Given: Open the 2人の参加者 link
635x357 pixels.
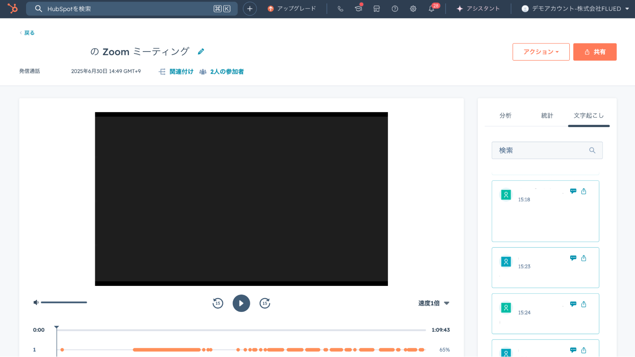Looking at the screenshot, I should (227, 72).
